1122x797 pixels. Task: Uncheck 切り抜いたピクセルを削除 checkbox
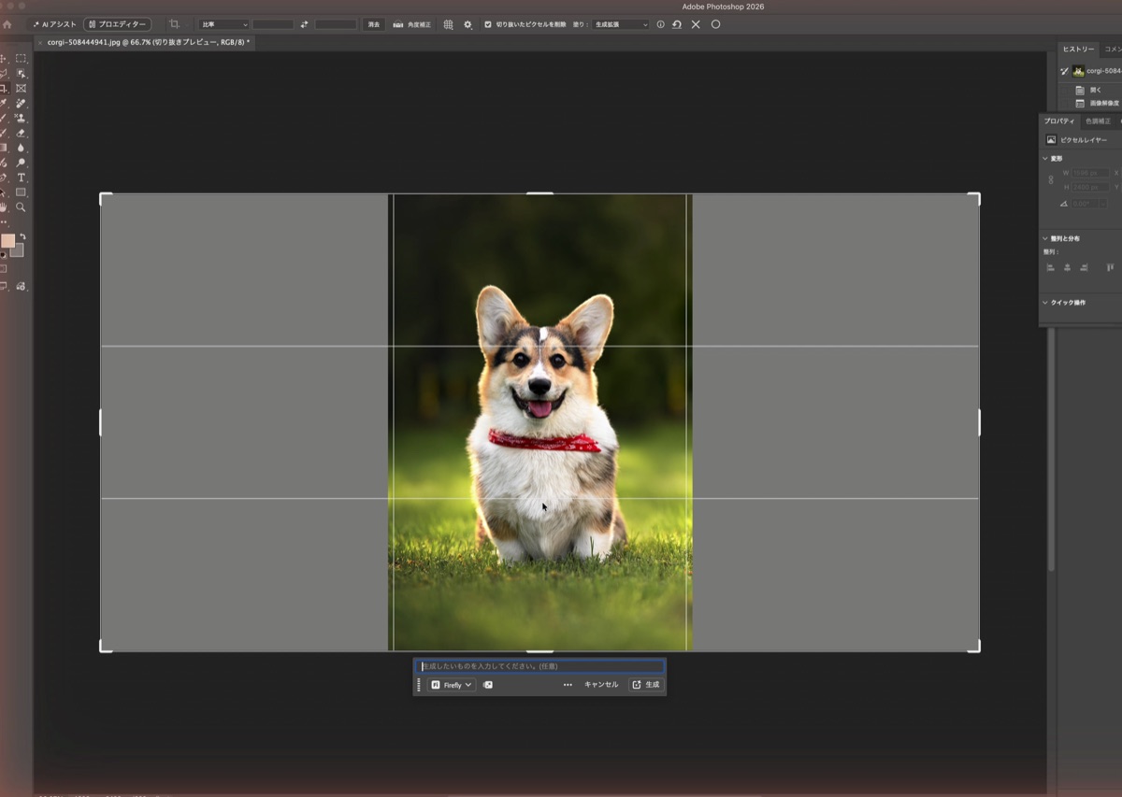[x=488, y=24]
